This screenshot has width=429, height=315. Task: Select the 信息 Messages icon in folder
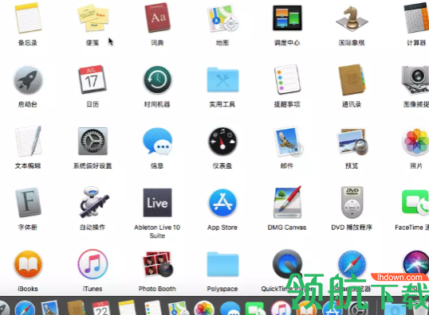point(157,142)
